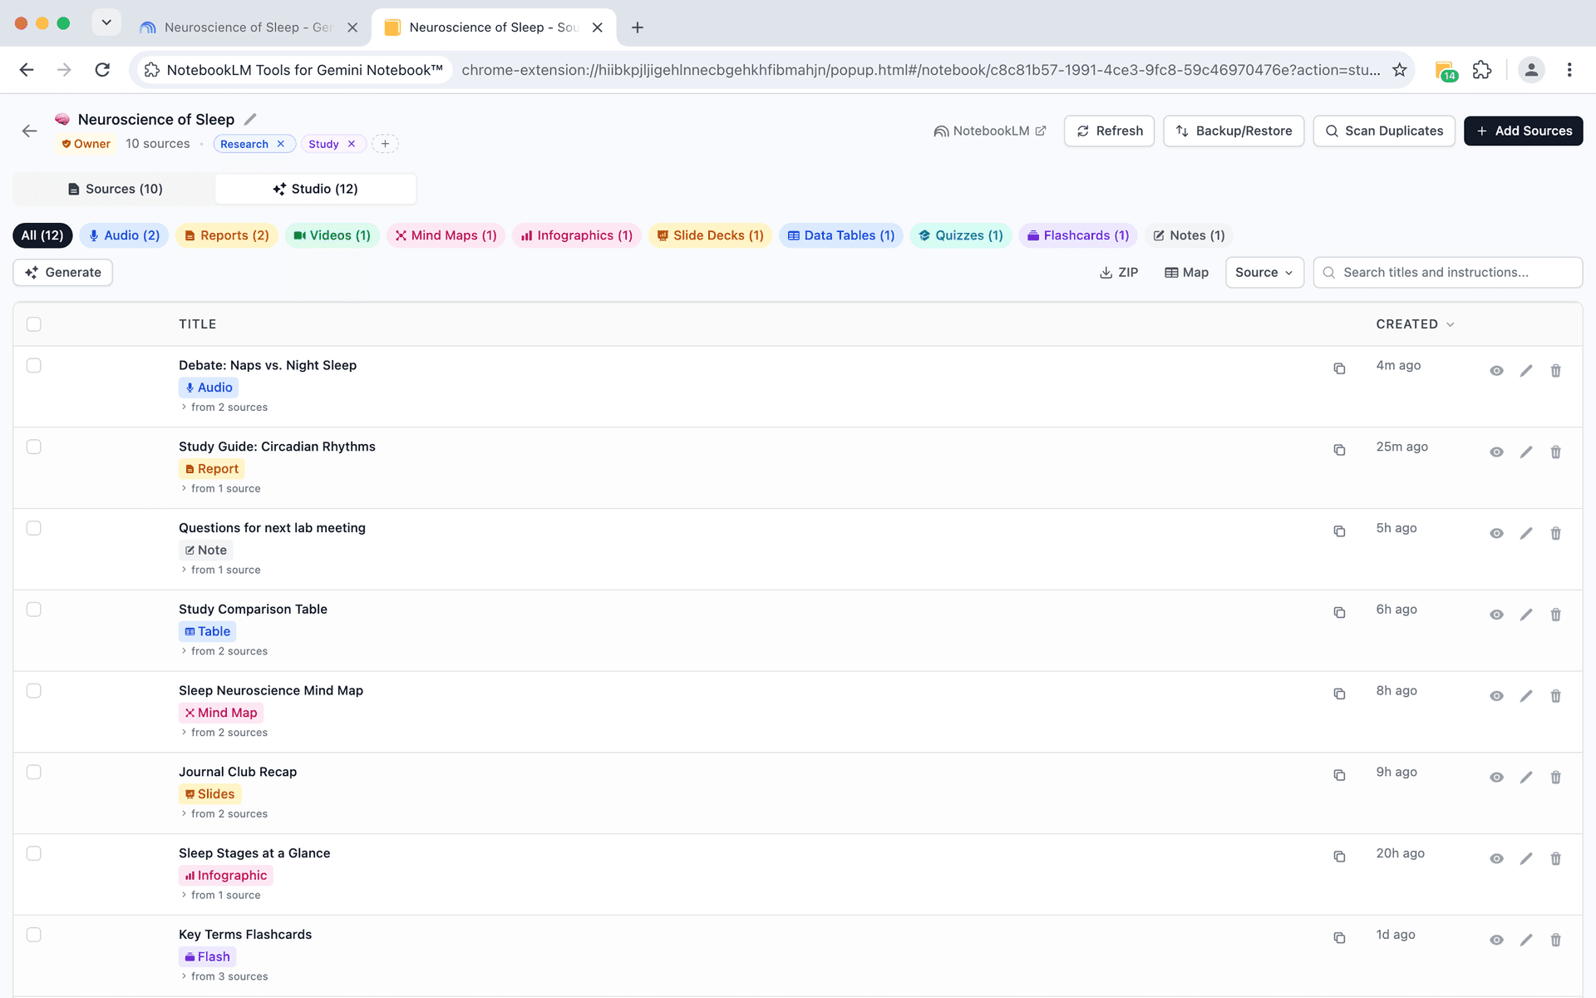Select all rows with the header checkbox
This screenshot has width=1596, height=998.
(34, 324)
